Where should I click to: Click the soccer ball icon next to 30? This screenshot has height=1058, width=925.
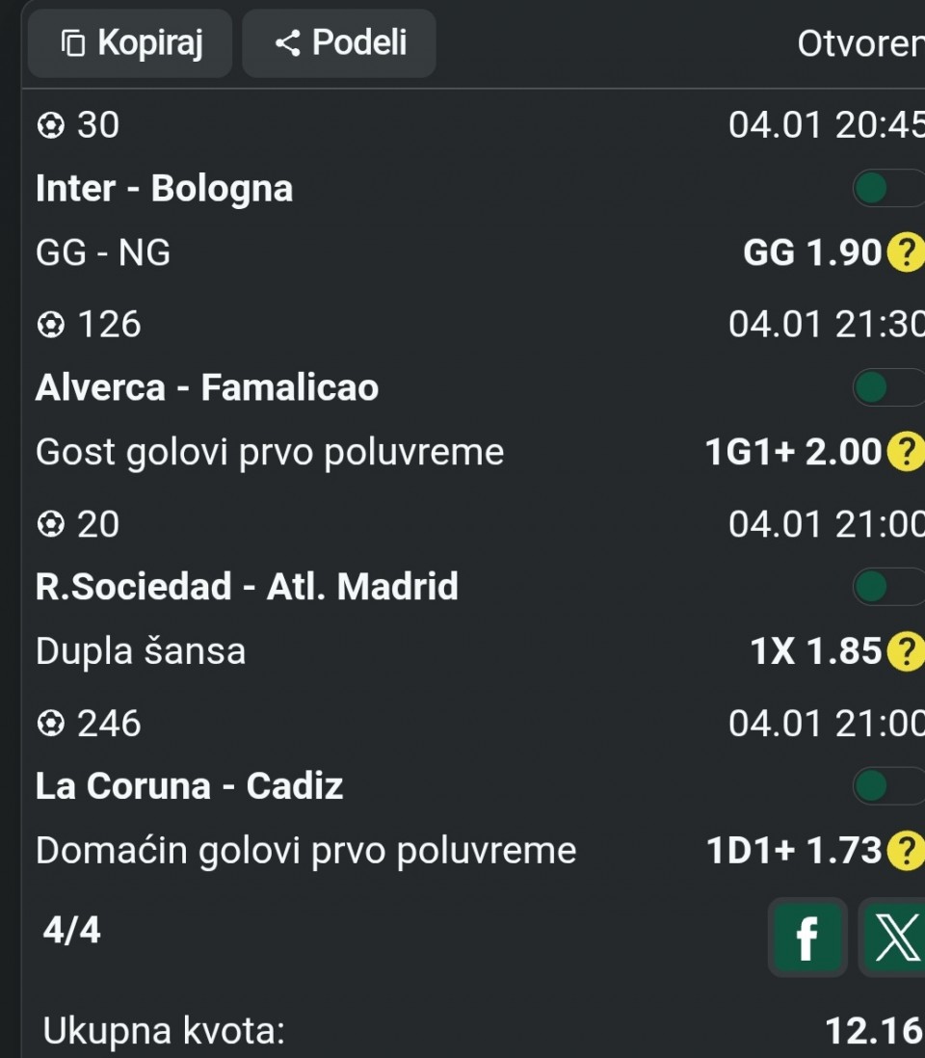(49, 125)
